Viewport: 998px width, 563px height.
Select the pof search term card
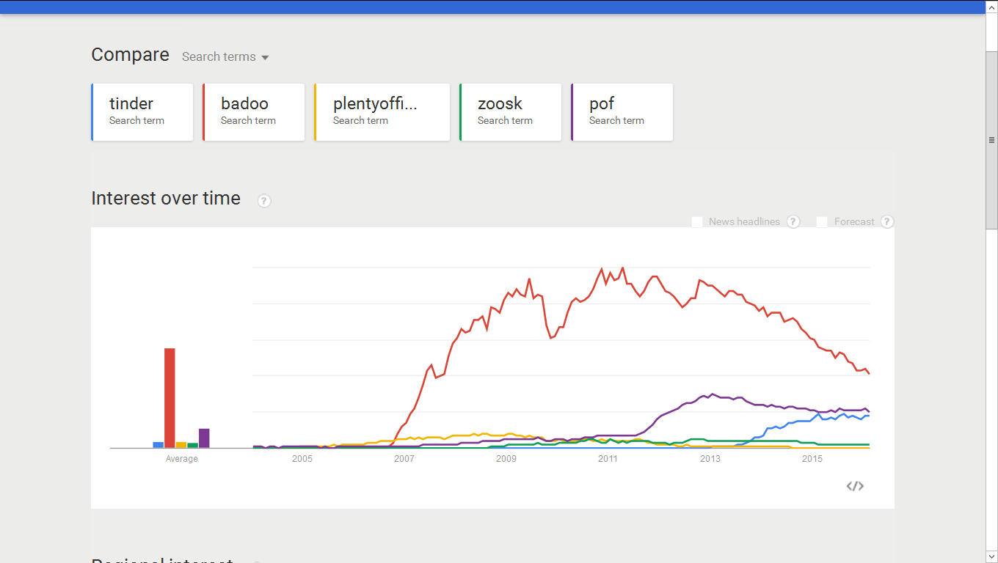622,112
